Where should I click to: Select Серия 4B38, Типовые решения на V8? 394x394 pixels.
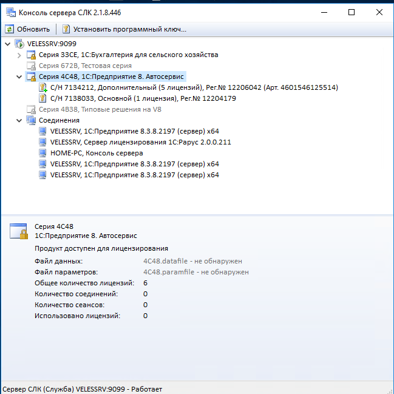(100, 109)
